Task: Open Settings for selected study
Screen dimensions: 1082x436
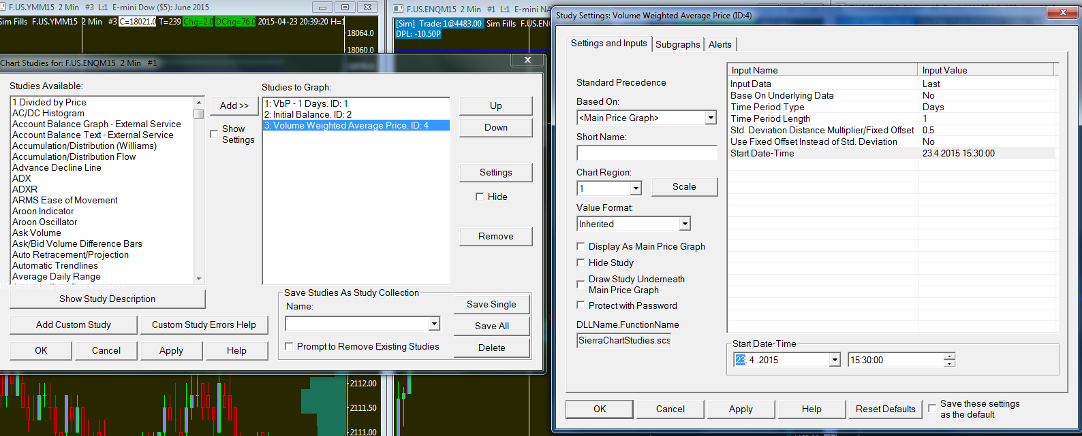Action: pyautogui.click(x=495, y=172)
